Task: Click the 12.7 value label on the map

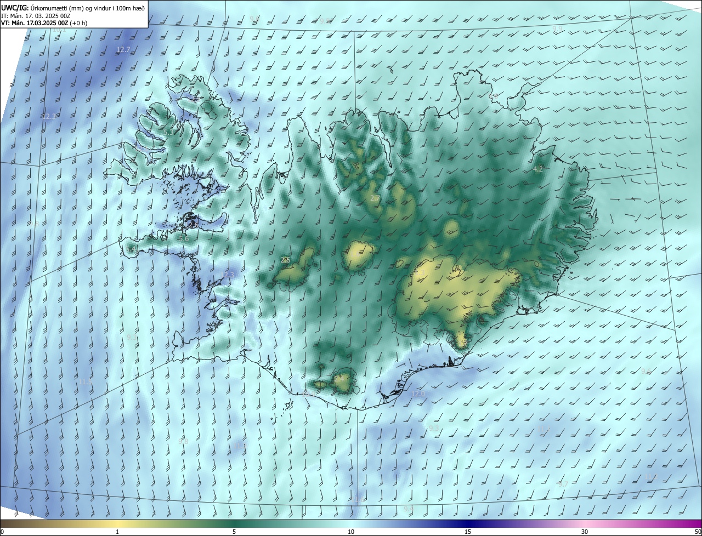Action: (123, 50)
